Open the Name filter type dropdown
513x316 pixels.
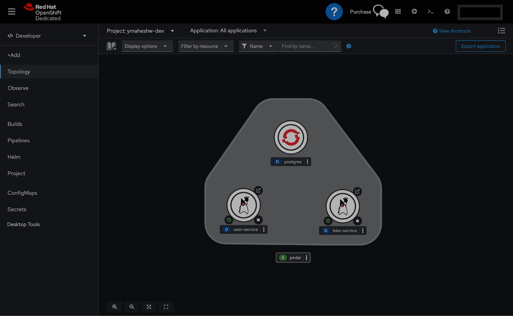259,46
